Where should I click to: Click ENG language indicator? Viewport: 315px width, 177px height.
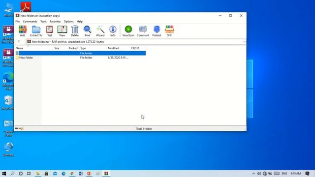tap(284, 174)
